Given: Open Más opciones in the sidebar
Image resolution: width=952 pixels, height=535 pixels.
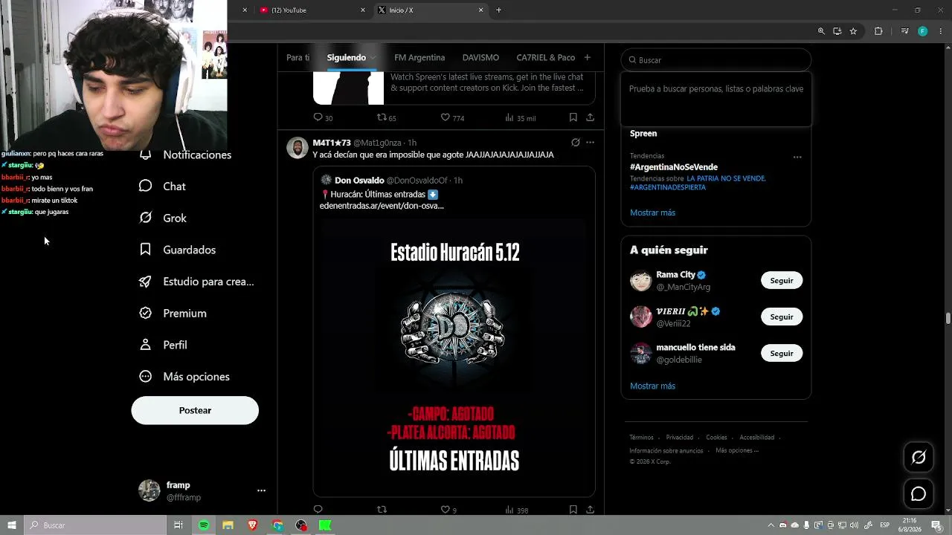Looking at the screenshot, I should (184, 377).
